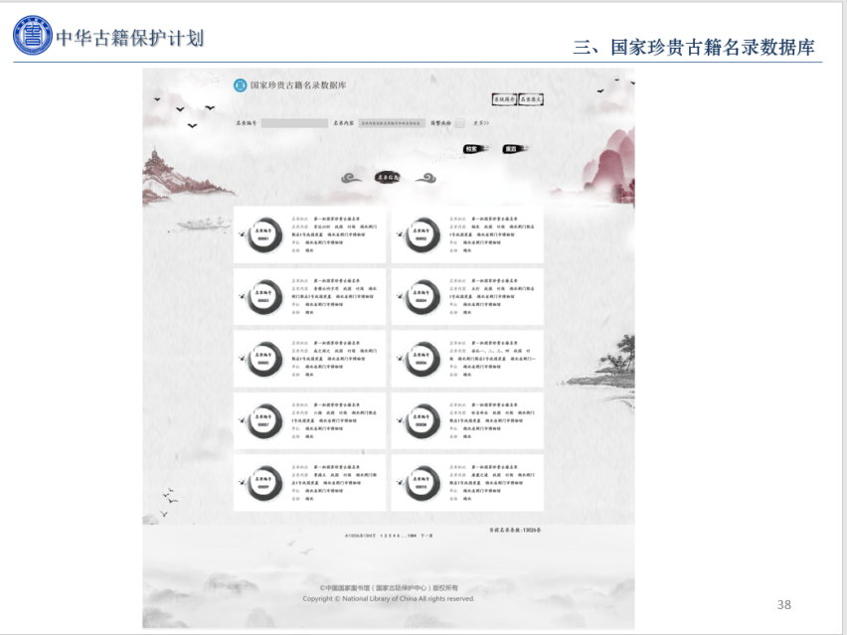Select the ink-circle badge numbered 00009
The height and width of the screenshot is (635, 847).
coord(263,482)
